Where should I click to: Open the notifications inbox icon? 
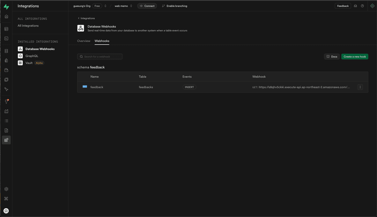coord(355,6)
